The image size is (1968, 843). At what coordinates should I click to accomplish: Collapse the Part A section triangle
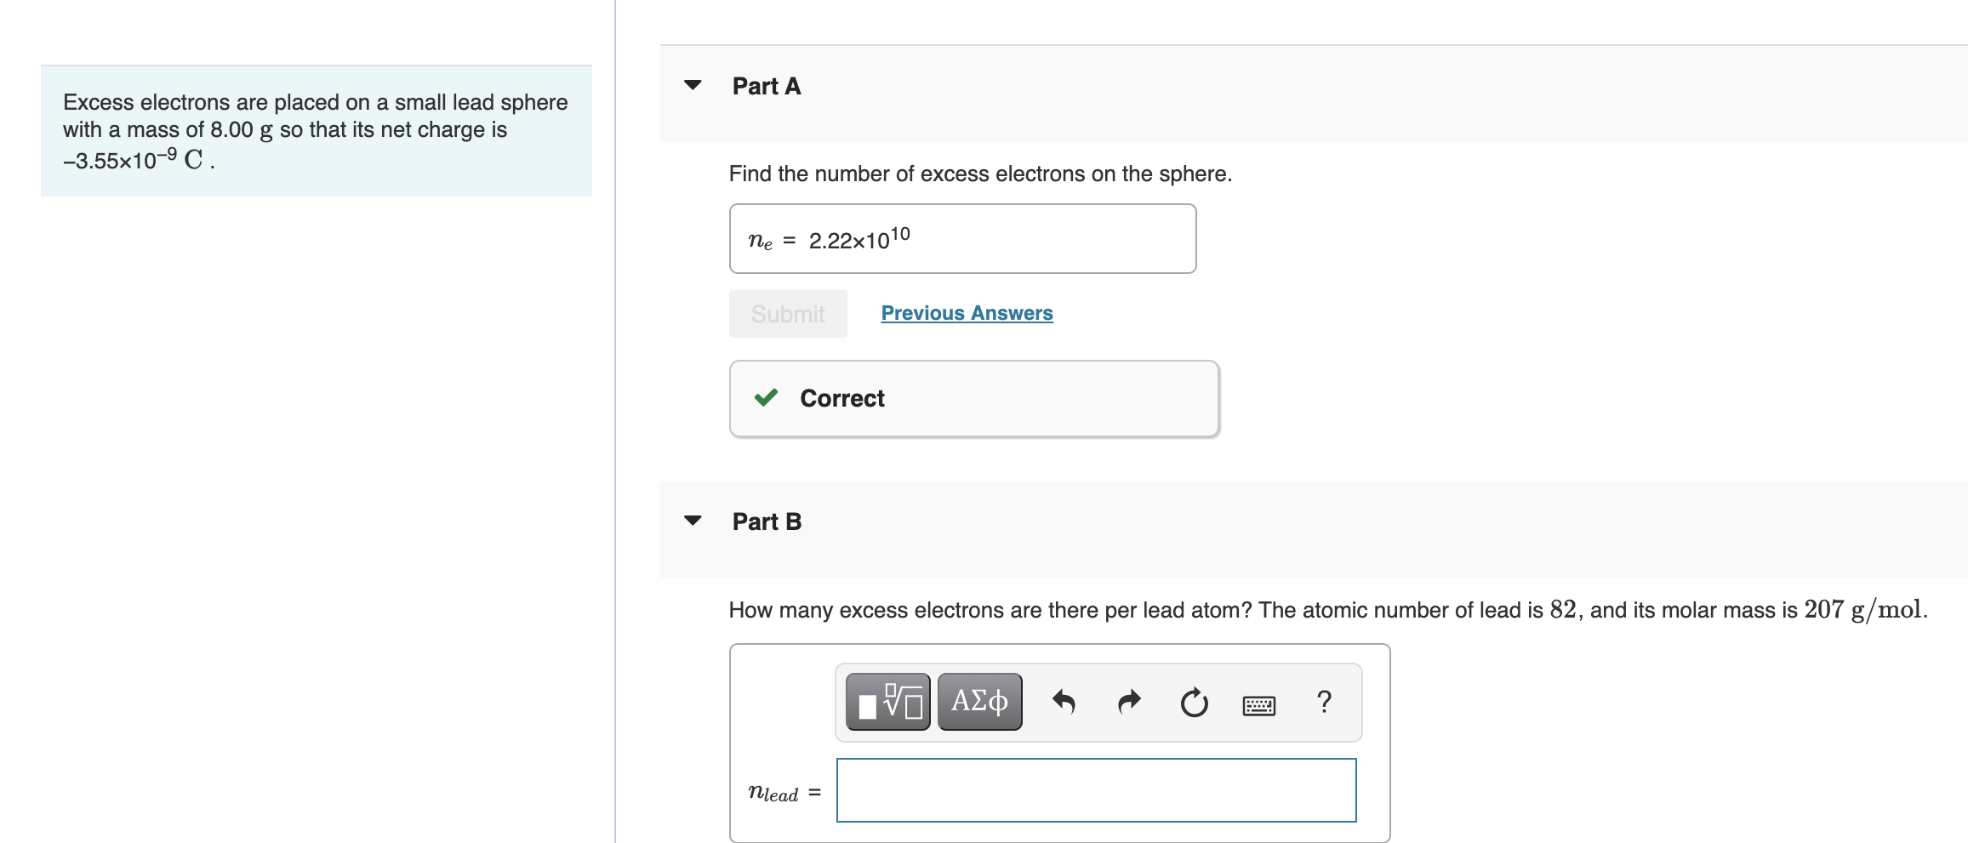693,85
